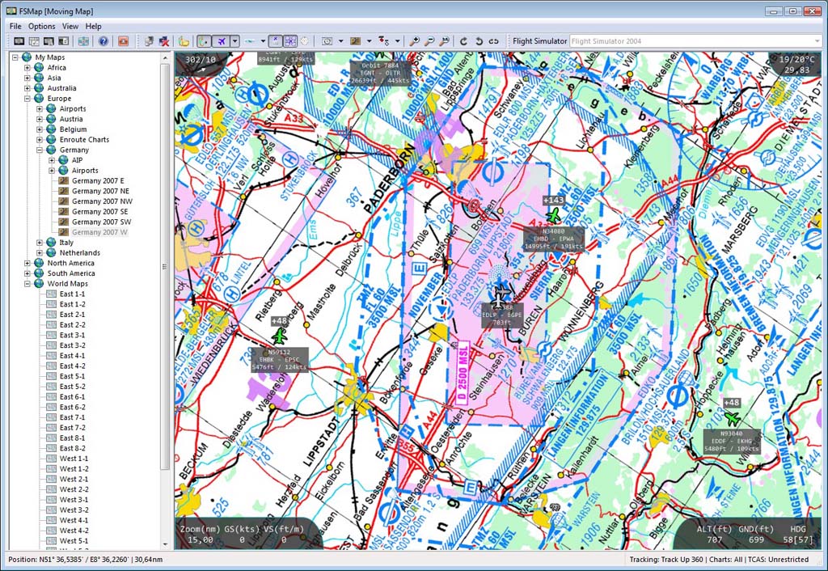This screenshot has height=571, width=828.
Task: Collapse the My Maps root node
Action: [x=15, y=57]
